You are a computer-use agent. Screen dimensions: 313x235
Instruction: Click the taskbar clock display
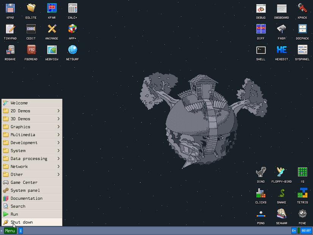(306, 231)
